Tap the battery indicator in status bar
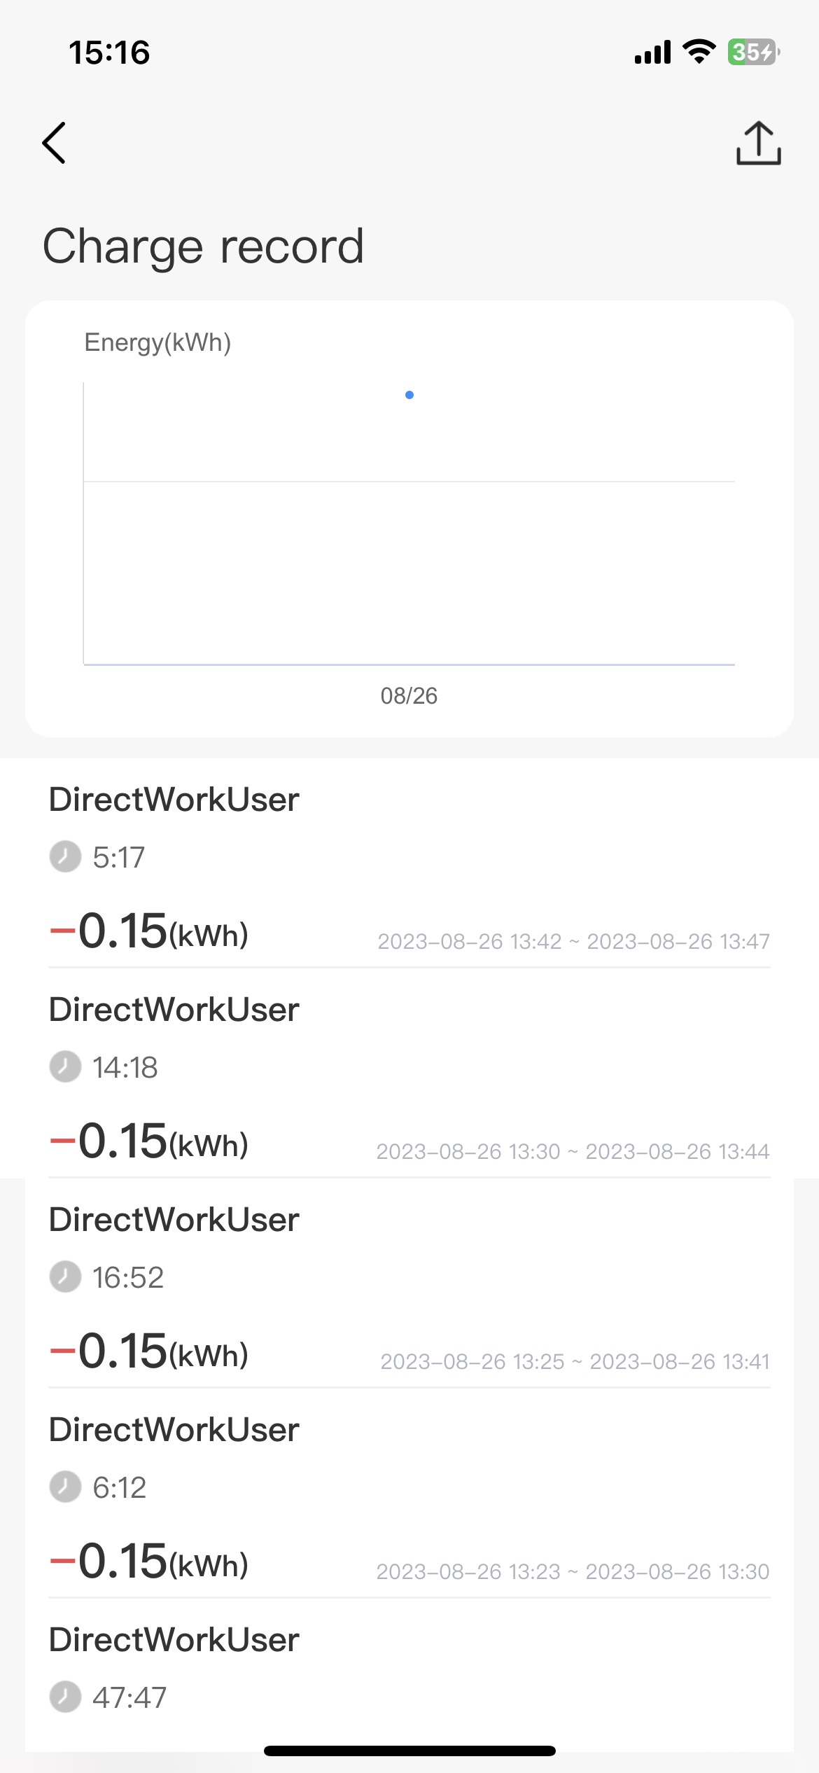The image size is (819, 1773). tap(753, 53)
